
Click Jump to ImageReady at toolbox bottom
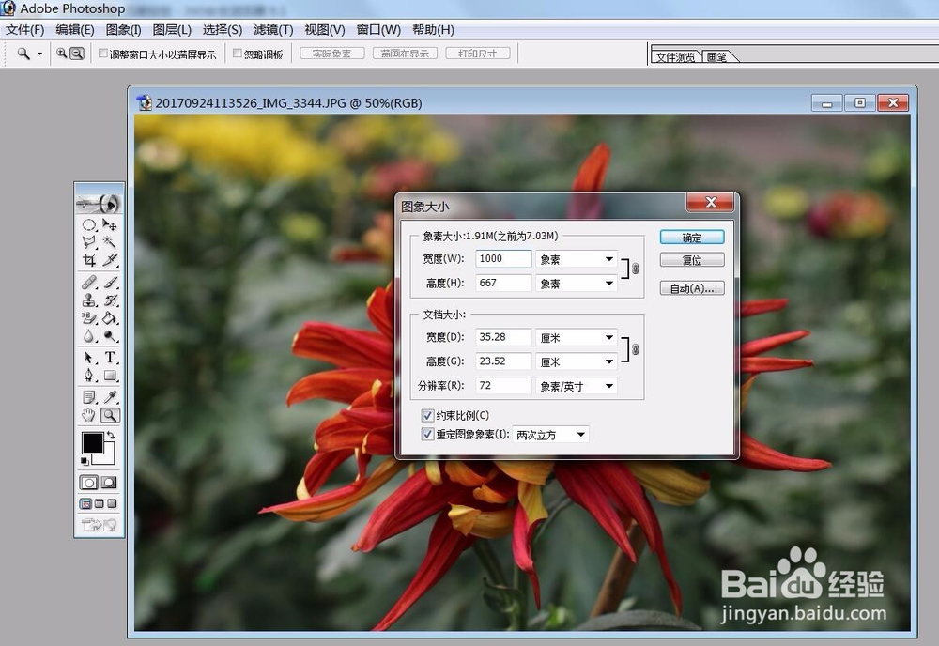pyautogui.click(x=99, y=525)
